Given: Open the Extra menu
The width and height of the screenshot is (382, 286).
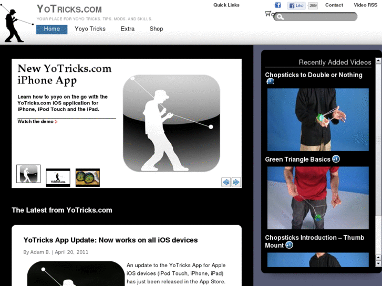Looking at the screenshot, I should click(x=127, y=29).
